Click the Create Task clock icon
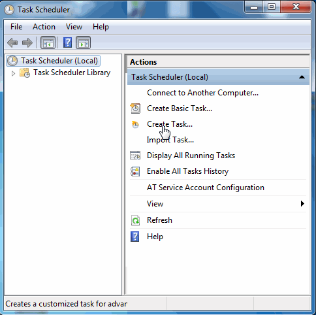 (x=135, y=124)
